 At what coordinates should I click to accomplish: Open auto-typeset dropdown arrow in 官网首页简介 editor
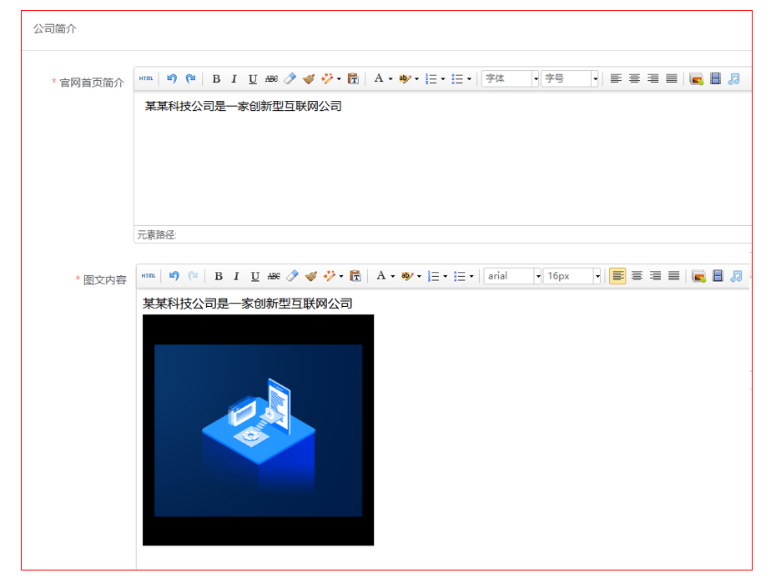[x=339, y=79]
